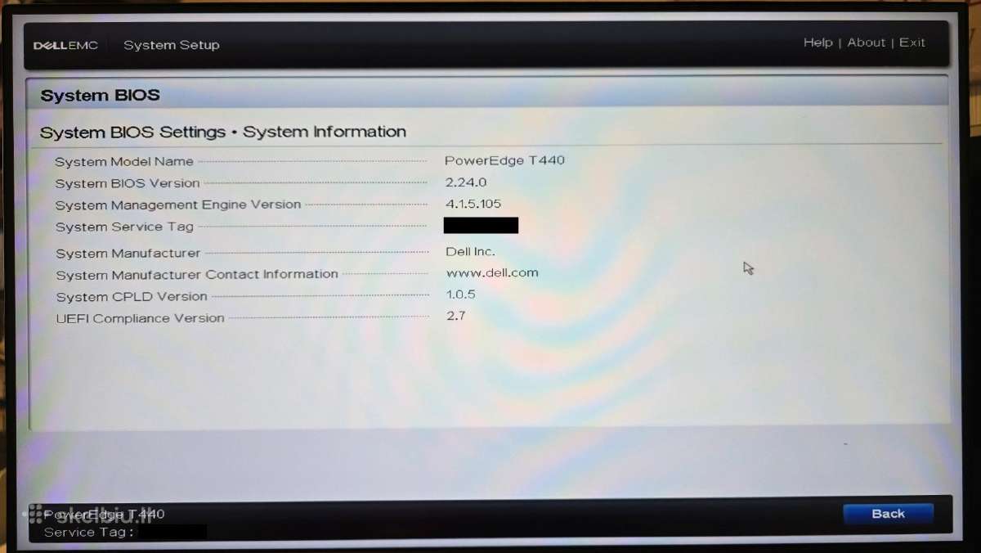Viewport: 981px width, 553px height.
Task: Click the blue Back button
Action: [888, 514]
